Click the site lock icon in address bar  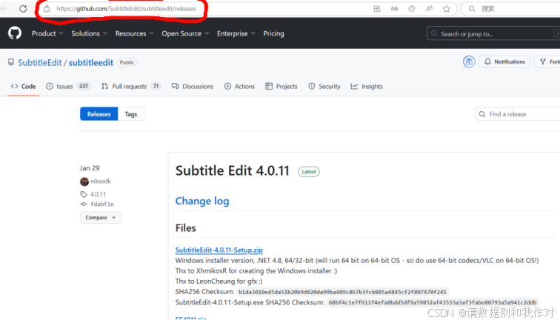[x=47, y=9]
